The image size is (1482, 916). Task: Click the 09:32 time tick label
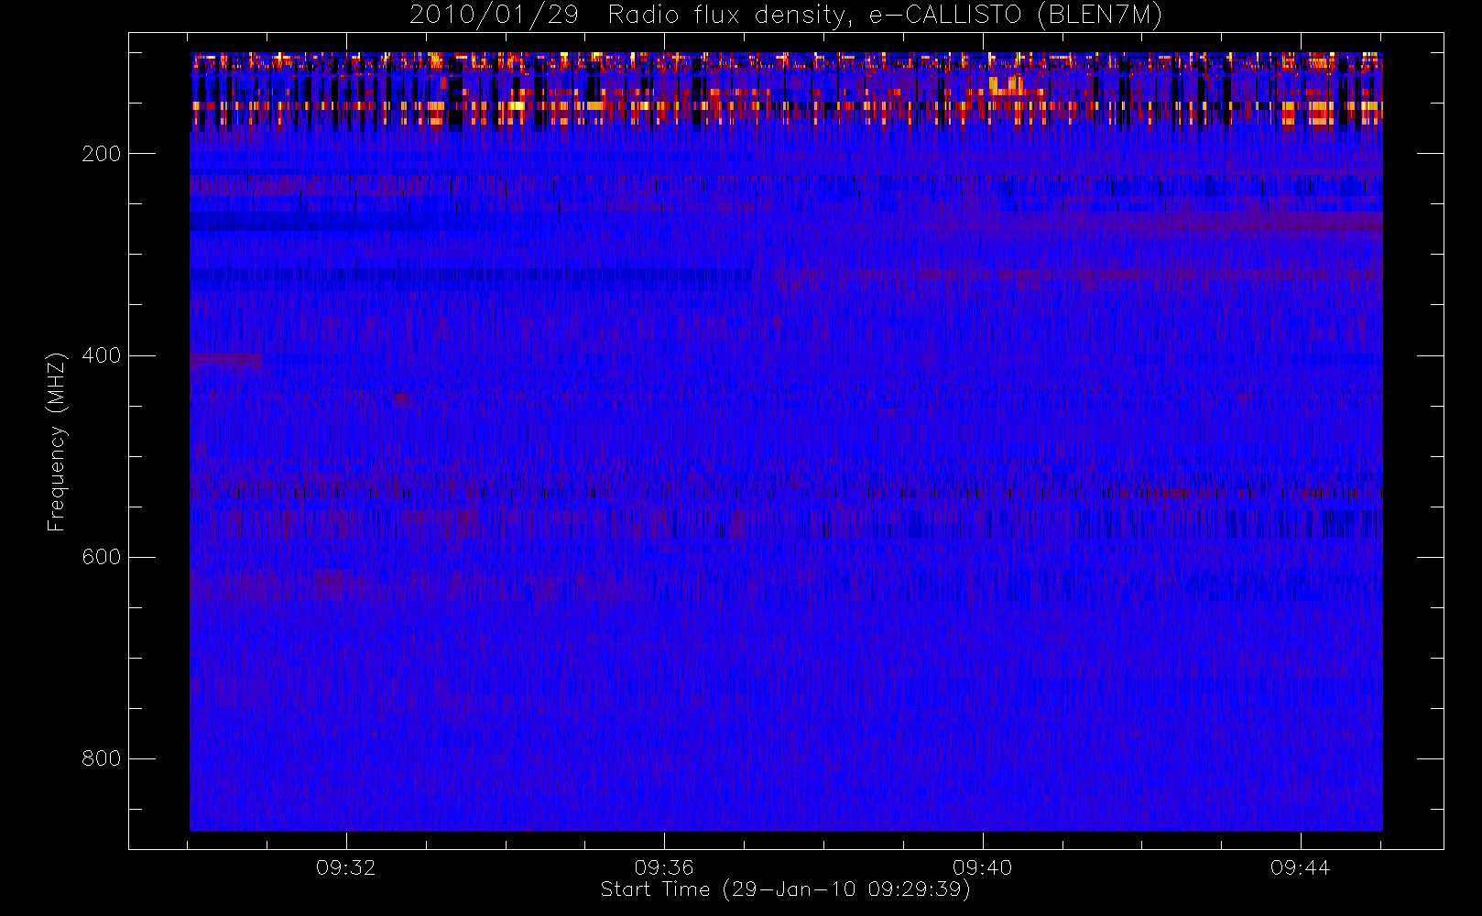346,867
